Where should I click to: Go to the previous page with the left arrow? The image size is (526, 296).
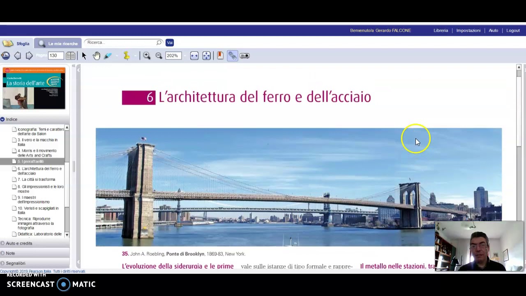18,55
